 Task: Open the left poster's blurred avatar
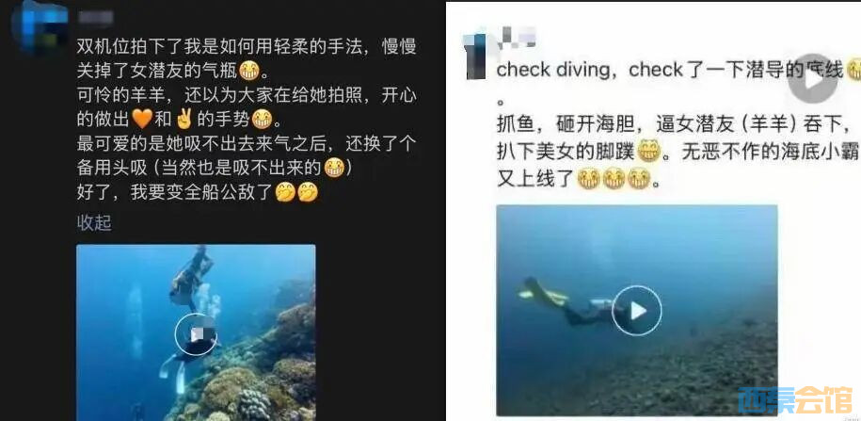(44, 24)
